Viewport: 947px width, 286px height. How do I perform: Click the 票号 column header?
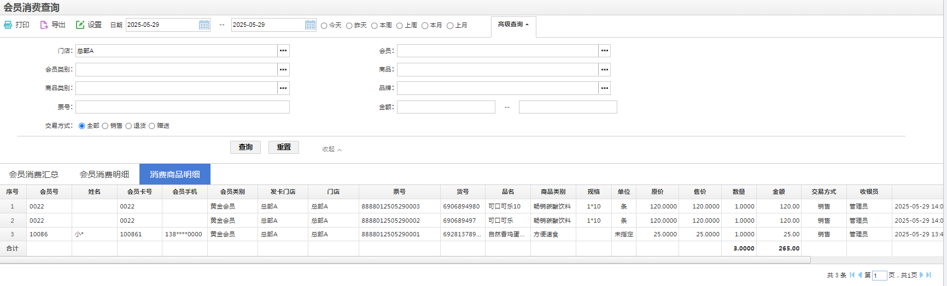(x=400, y=192)
